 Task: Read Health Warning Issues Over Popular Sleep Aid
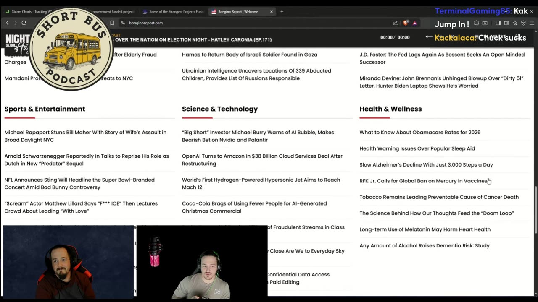[x=417, y=148]
